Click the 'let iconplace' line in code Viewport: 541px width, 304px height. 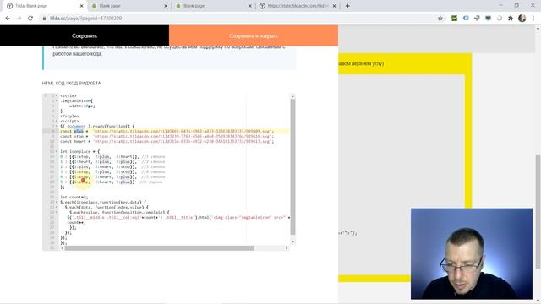(80, 152)
